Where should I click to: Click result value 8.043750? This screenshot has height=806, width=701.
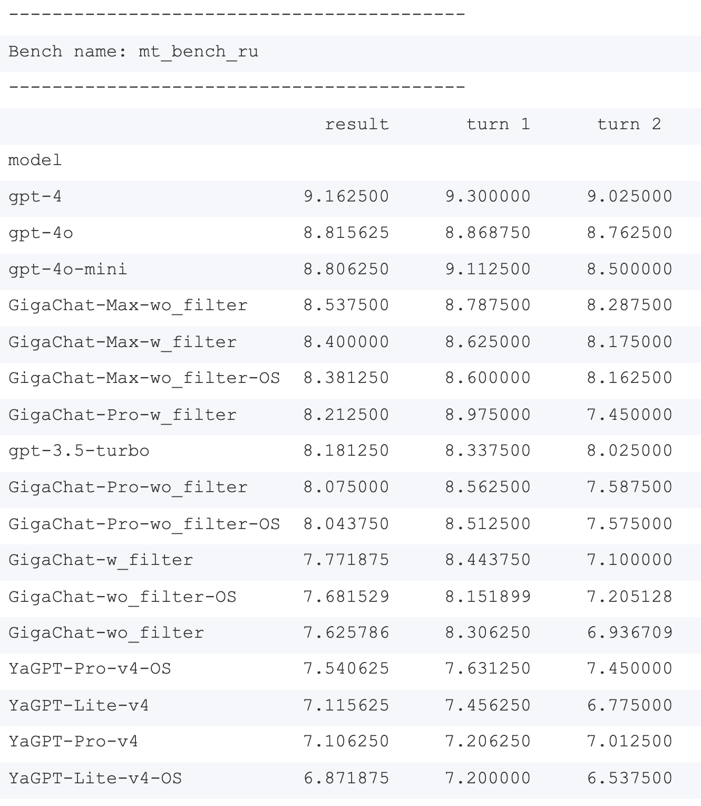point(346,524)
